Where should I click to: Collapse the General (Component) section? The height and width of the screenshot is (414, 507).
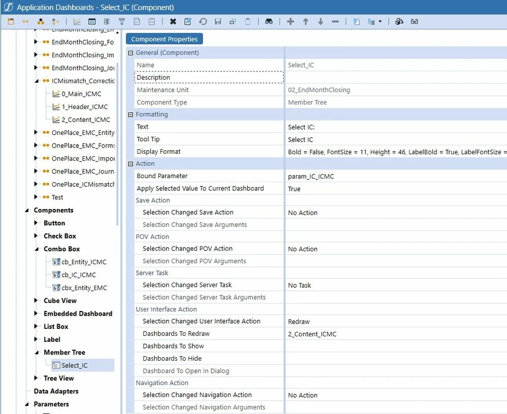coord(130,53)
